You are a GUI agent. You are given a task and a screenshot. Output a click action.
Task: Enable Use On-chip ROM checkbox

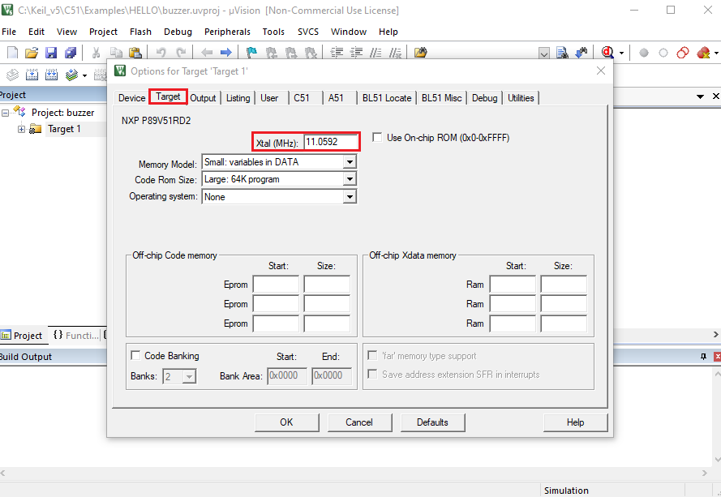point(377,138)
